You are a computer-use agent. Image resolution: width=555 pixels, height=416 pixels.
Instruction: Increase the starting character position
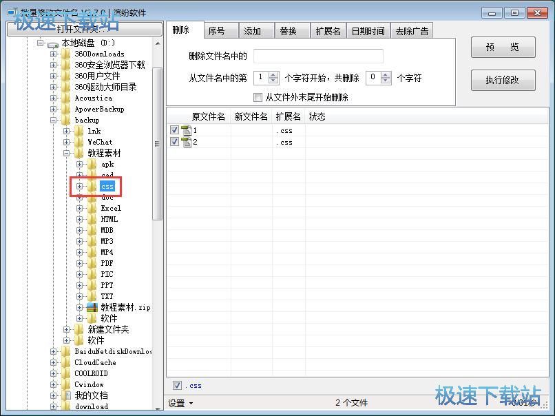pos(273,75)
